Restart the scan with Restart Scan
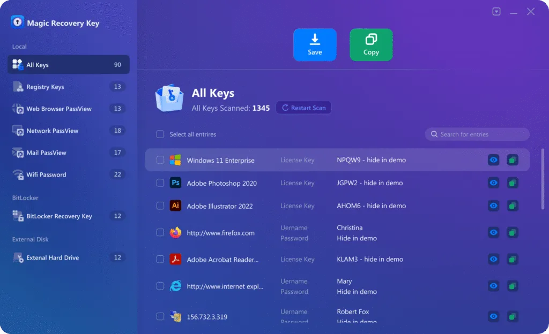This screenshot has height=334, width=549. [303, 108]
